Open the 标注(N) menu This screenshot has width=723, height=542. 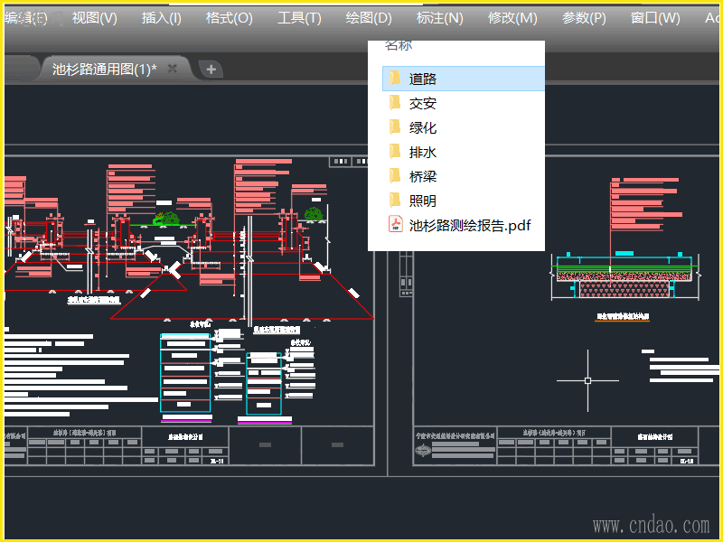[x=440, y=18]
